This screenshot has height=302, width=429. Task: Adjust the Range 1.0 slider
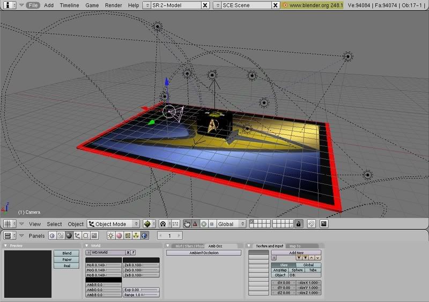click(x=141, y=295)
